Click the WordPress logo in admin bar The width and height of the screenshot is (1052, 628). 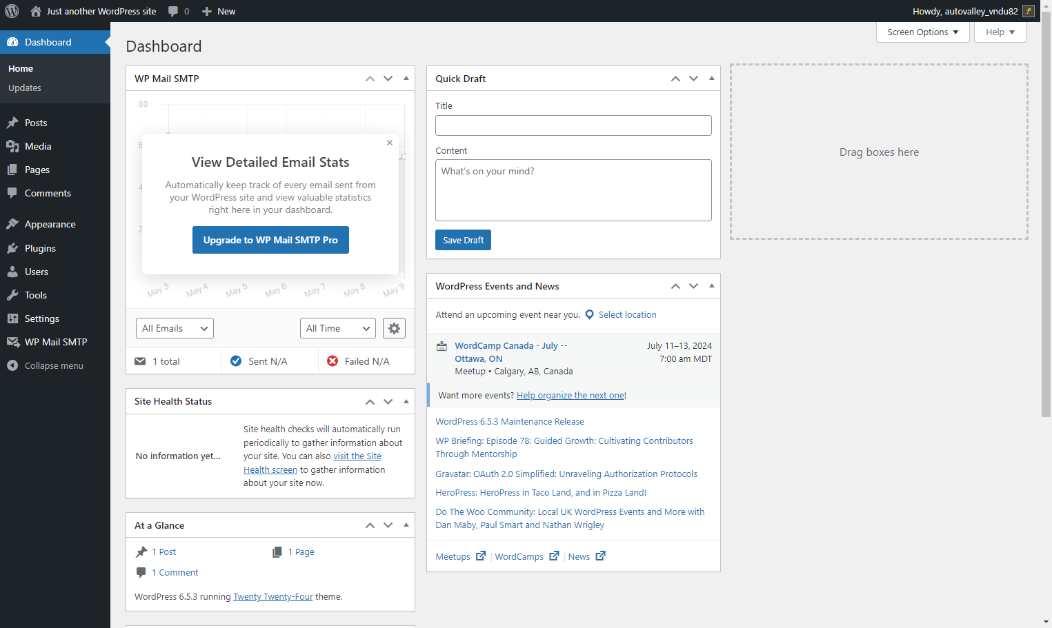pos(12,11)
